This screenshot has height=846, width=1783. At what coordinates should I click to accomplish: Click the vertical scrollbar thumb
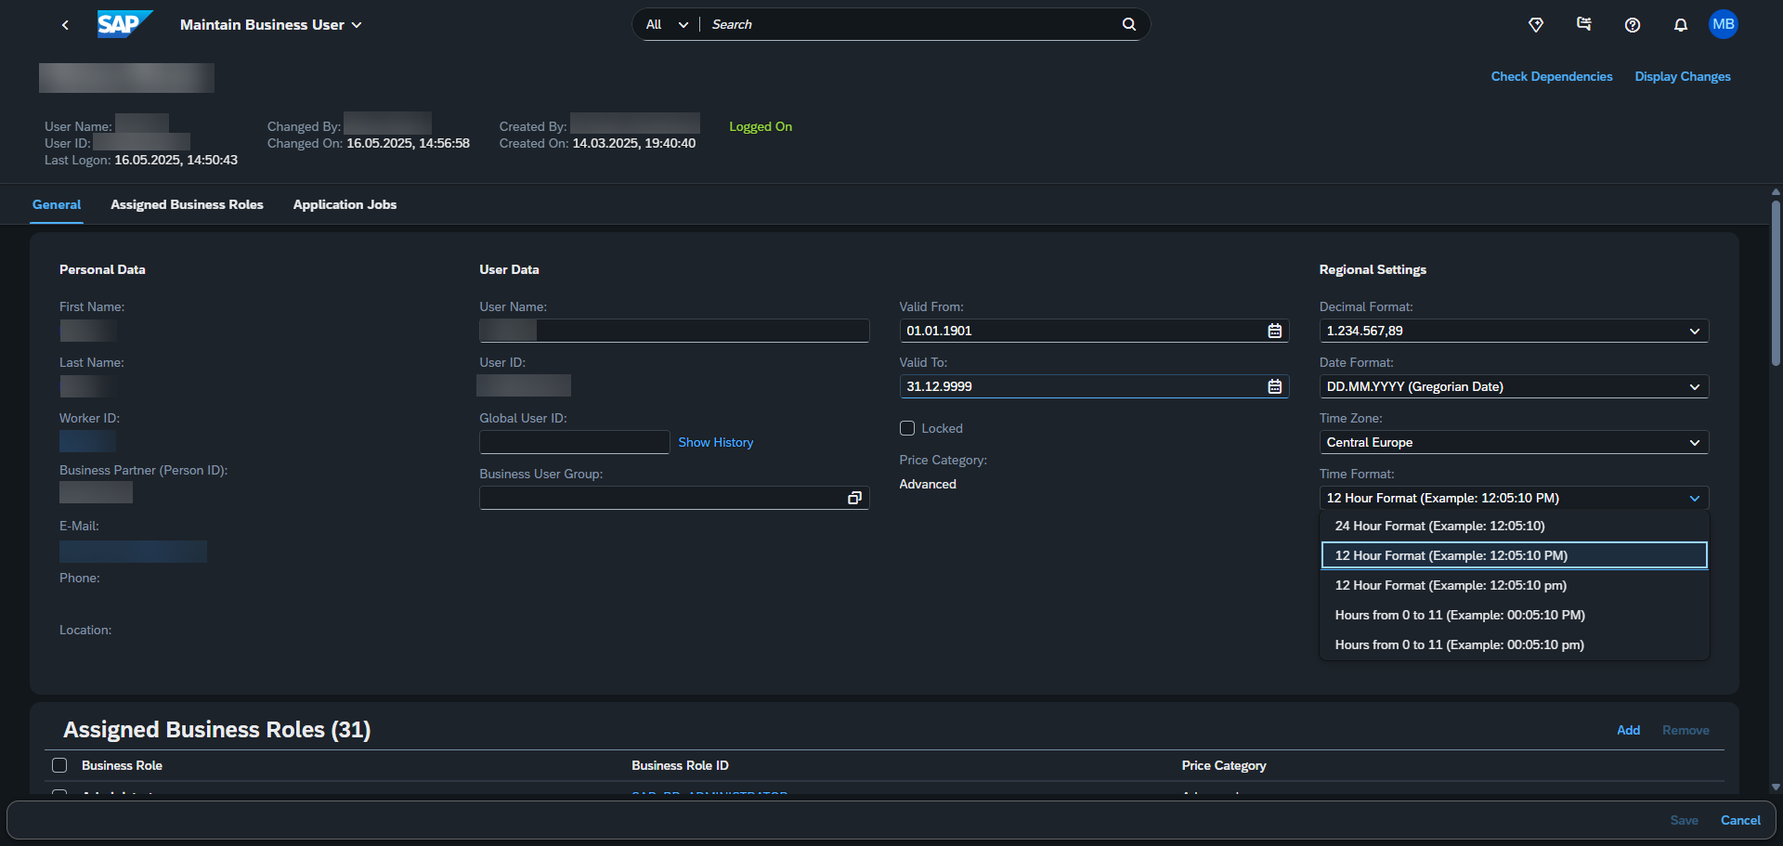point(1776,283)
